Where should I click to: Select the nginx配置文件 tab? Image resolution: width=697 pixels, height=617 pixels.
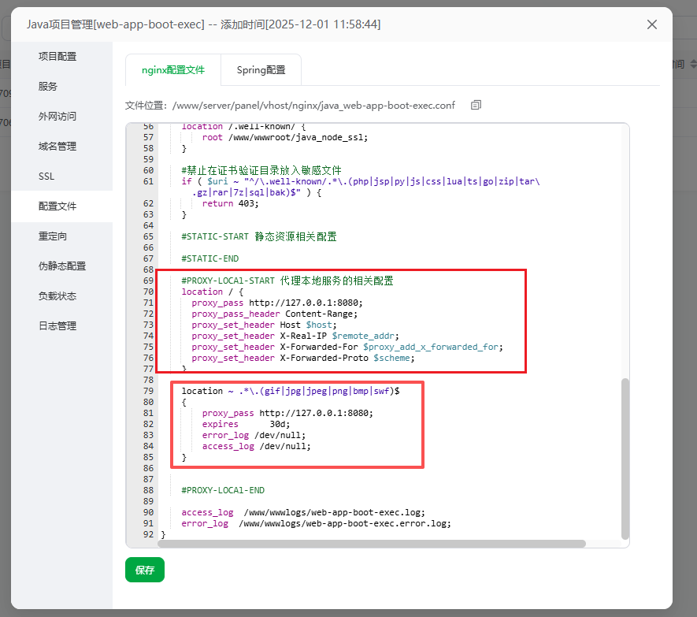pos(173,69)
